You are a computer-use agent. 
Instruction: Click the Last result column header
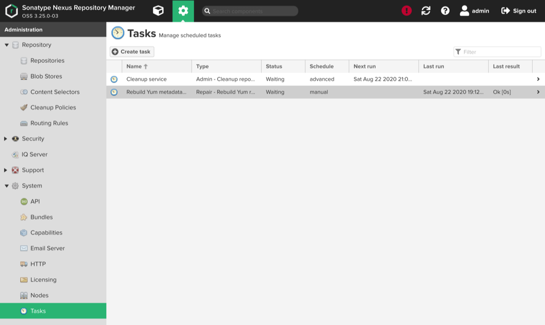click(x=510, y=66)
